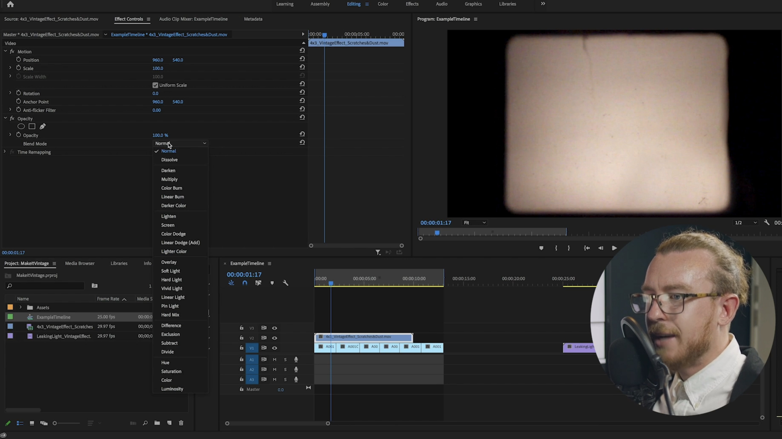Hide track V2 output with eye icon

275,338
